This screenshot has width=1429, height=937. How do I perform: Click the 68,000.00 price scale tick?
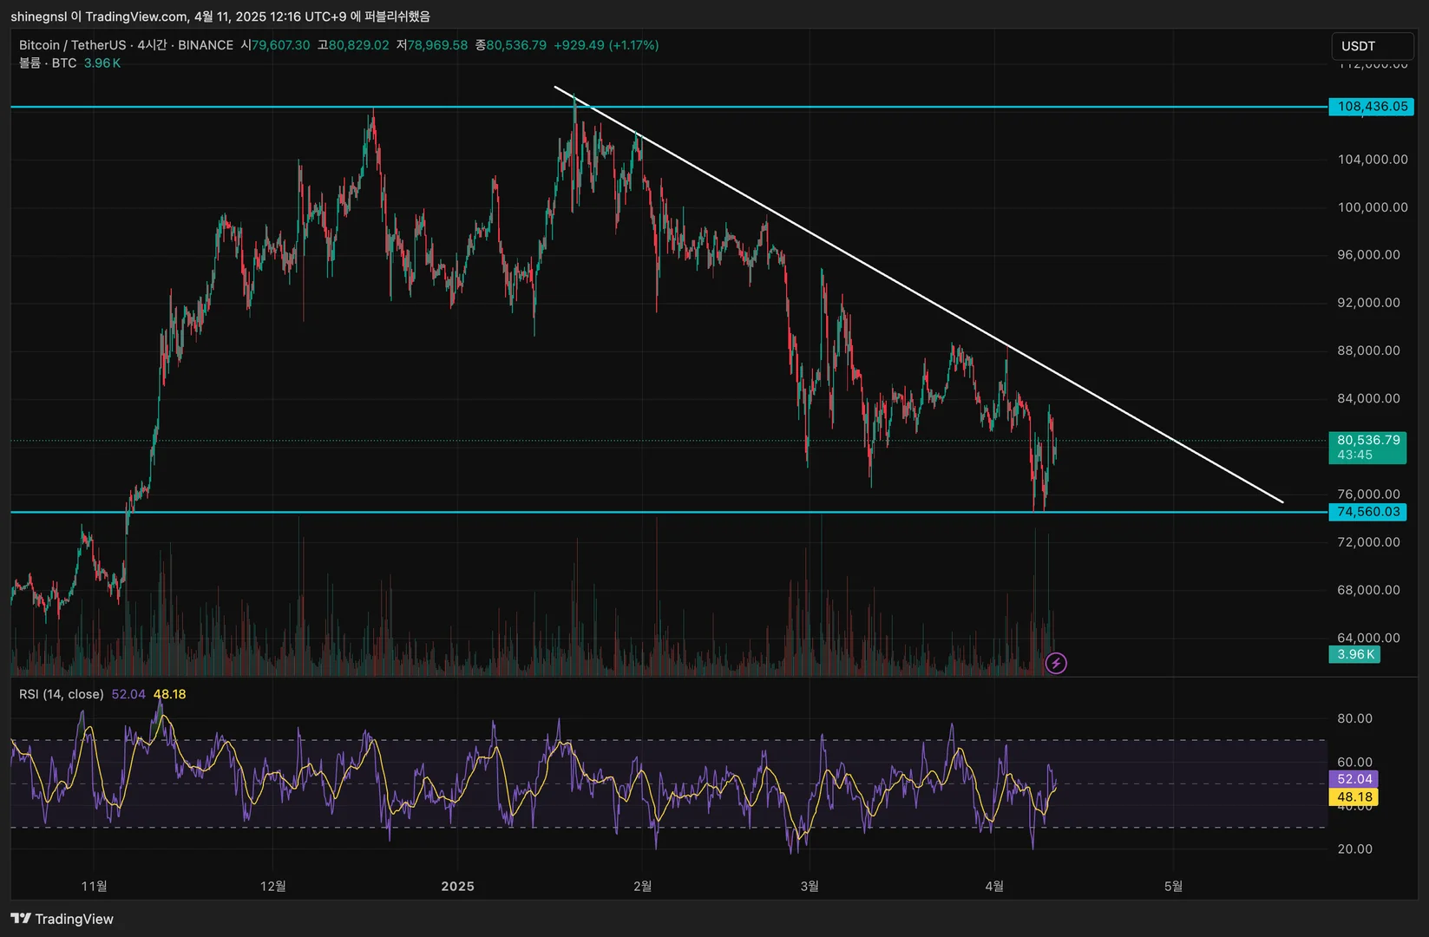pos(1369,590)
